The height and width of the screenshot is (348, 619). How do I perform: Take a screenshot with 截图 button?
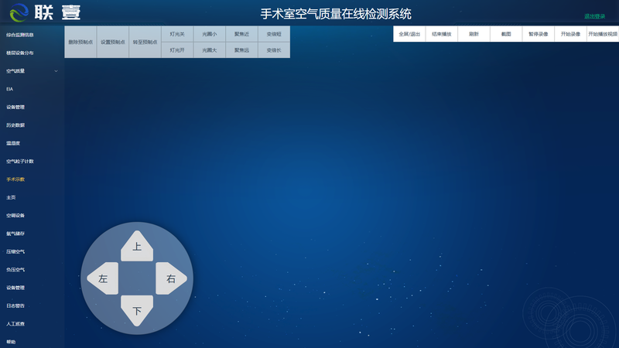(506, 34)
